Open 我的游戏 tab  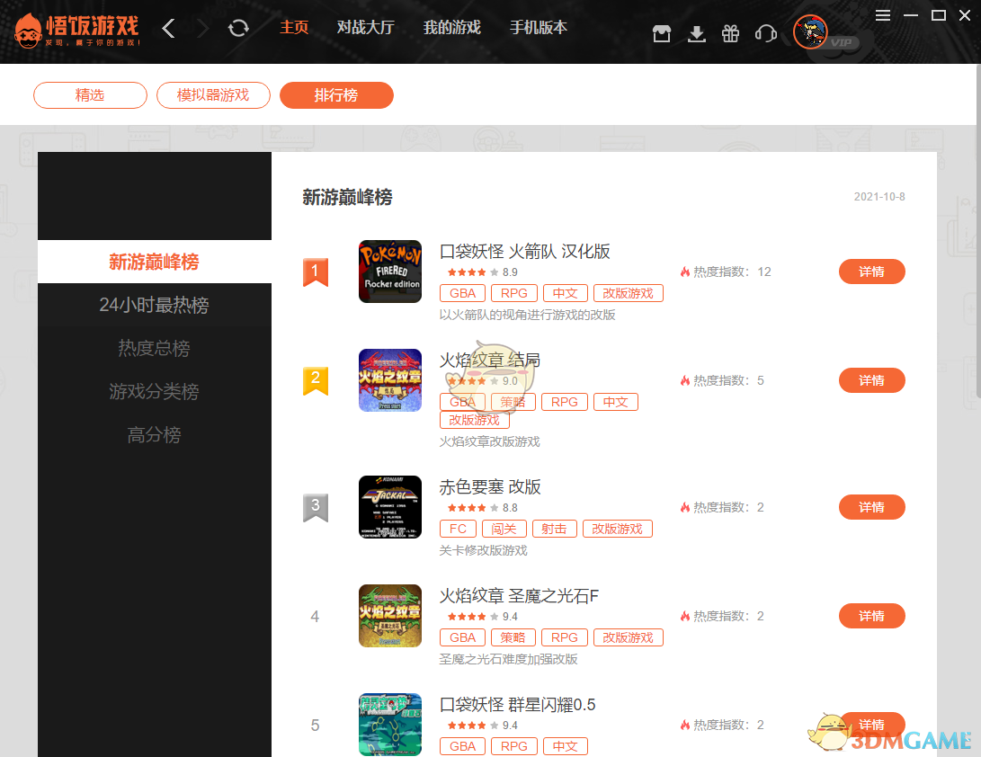(451, 28)
